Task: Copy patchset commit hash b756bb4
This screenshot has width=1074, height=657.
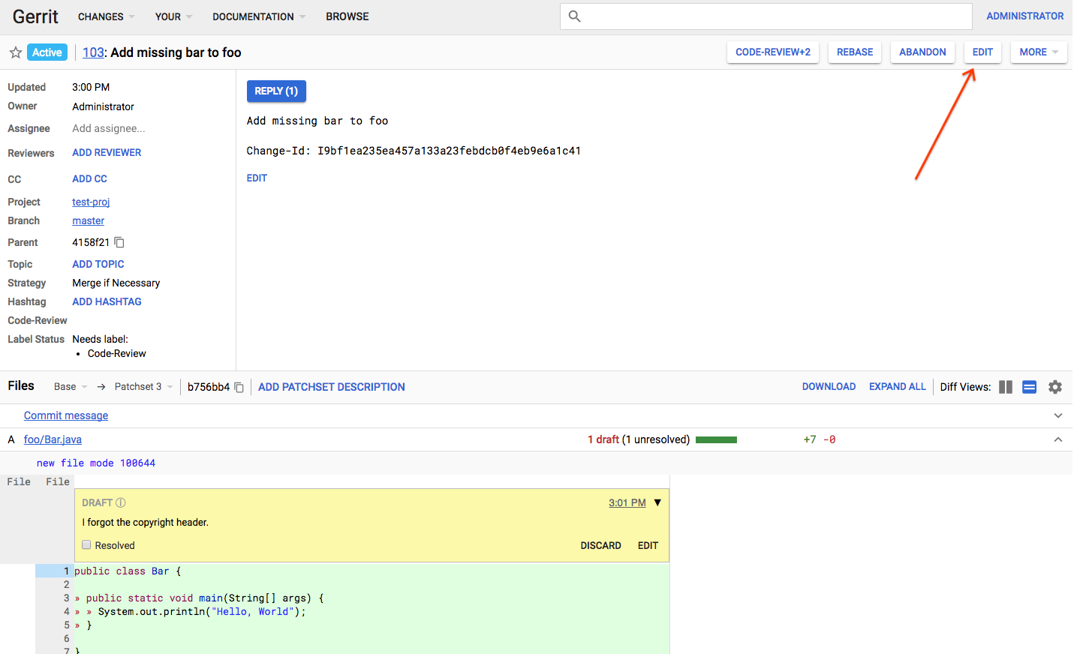Action: pos(239,387)
